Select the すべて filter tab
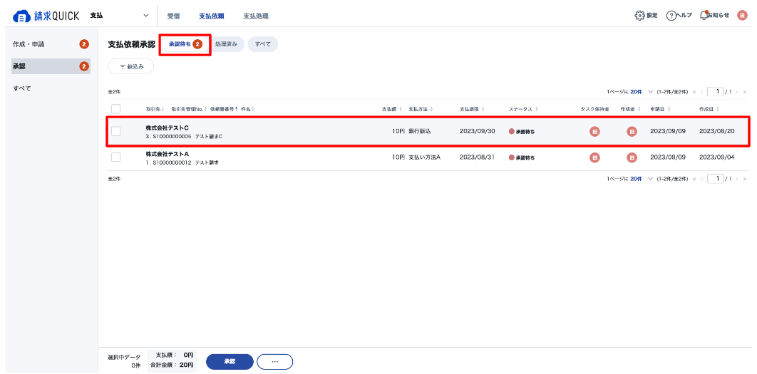Screen dimensions: 757x374 (262, 44)
